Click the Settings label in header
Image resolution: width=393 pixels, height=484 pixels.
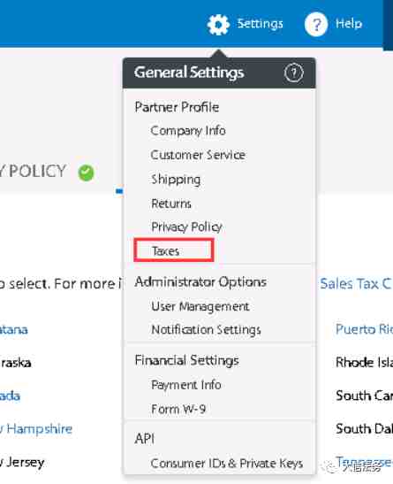(260, 24)
